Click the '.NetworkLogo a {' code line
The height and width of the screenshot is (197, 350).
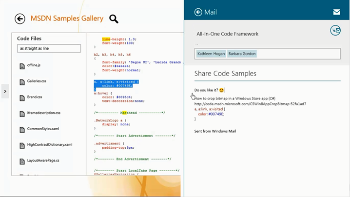[x=110, y=120]
